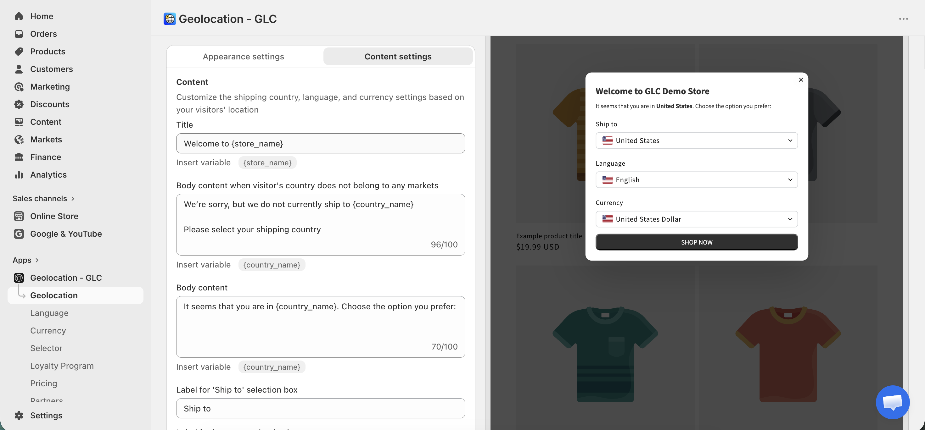Click the Analytics bar chart icon
Viewport: 925px width, 430px height.
coord(19,174)
